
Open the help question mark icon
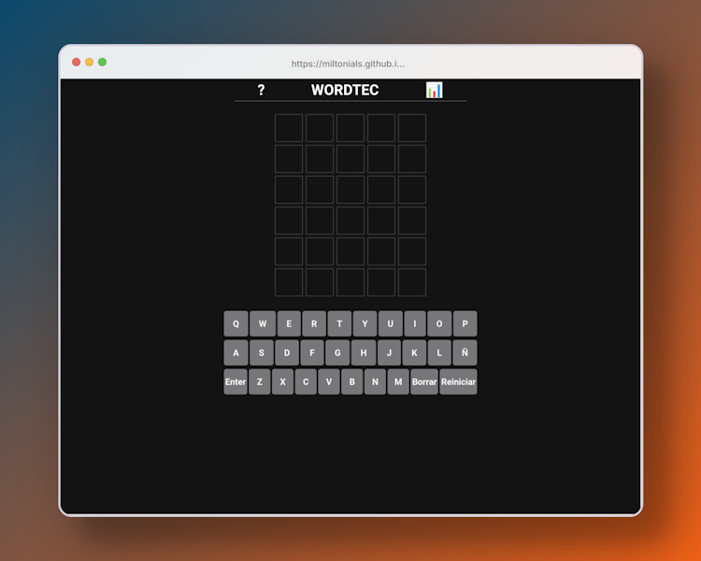[261, 90]
